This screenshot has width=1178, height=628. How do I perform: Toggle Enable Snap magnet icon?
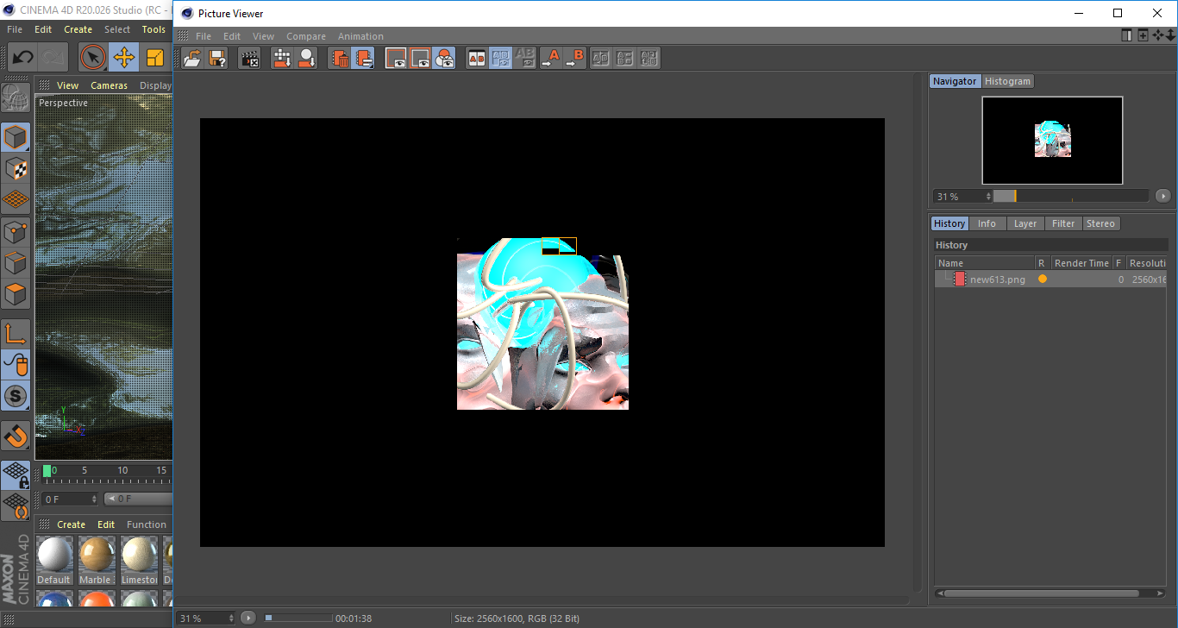coord(16,436)
